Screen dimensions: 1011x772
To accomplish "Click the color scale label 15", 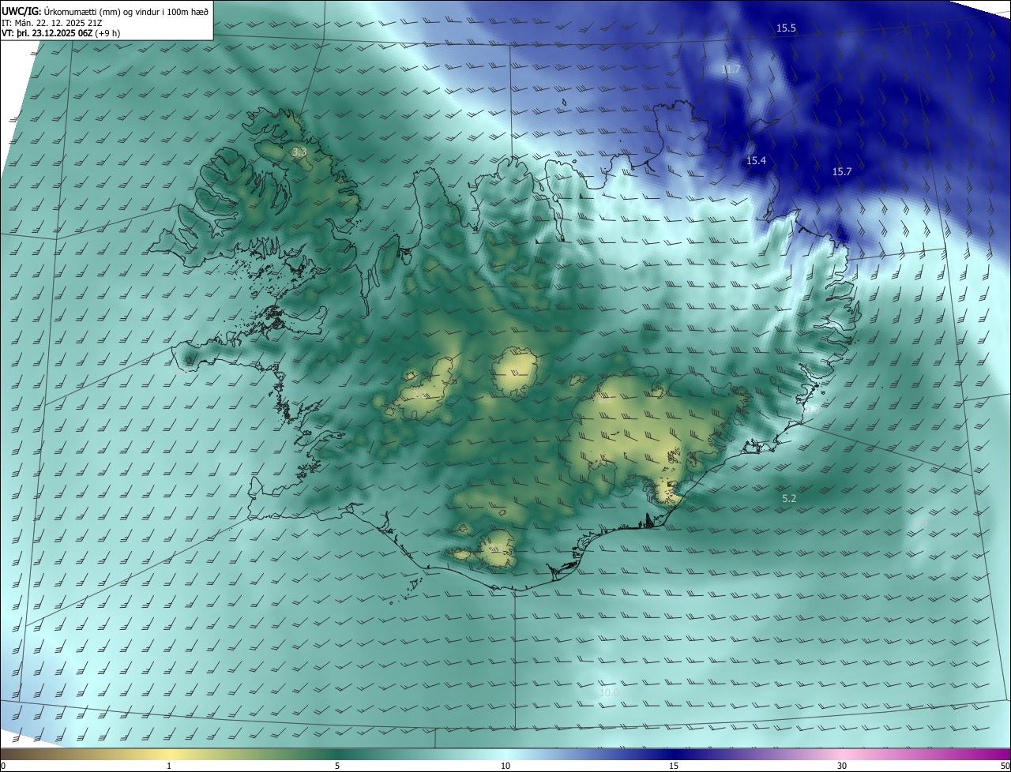I will pos(674,766).
